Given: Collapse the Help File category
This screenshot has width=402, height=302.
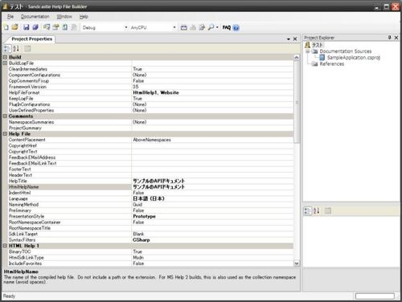Looking at the screenshot, I should click(x=5, y=134).
